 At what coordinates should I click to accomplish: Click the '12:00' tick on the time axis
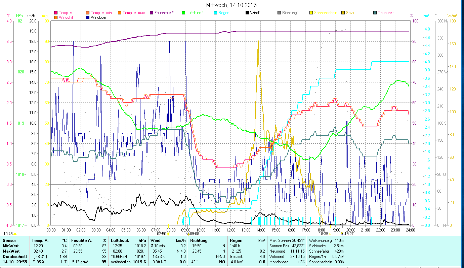coord(230,230)
